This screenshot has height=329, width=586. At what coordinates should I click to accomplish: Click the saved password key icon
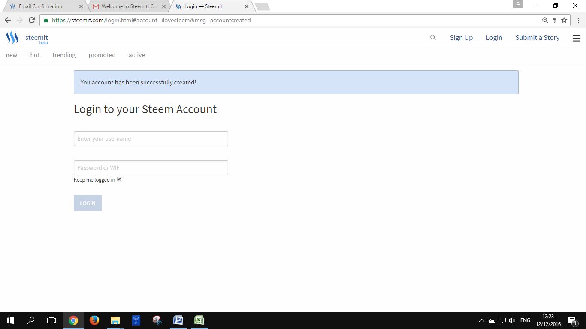point(555,20)
